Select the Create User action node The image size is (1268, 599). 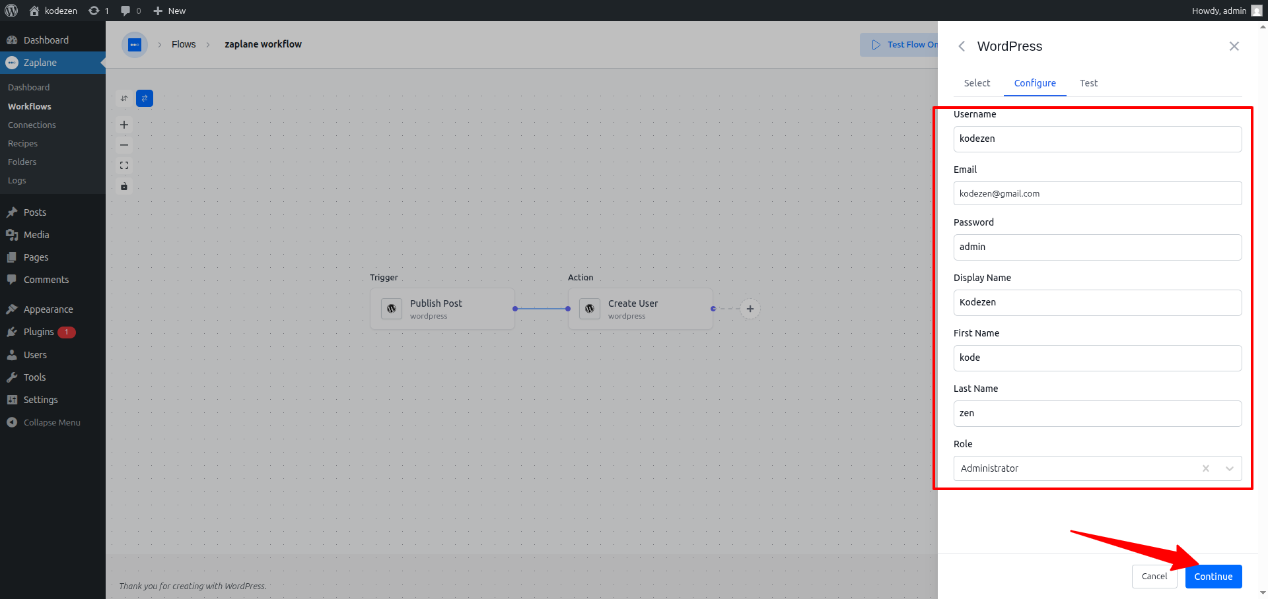coord(641,309)
